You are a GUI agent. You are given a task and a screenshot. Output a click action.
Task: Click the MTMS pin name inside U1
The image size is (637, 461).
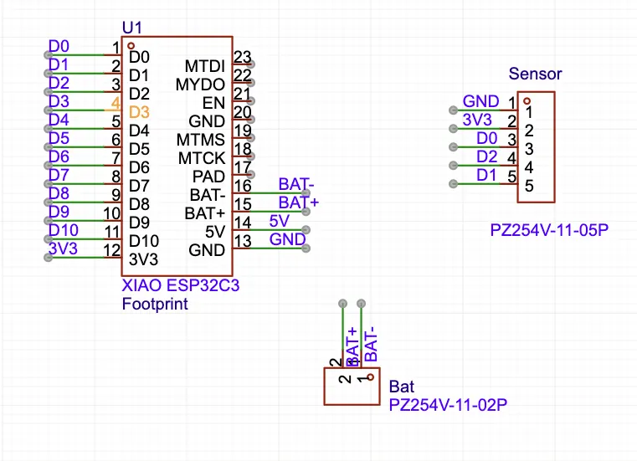coord(201,140)
